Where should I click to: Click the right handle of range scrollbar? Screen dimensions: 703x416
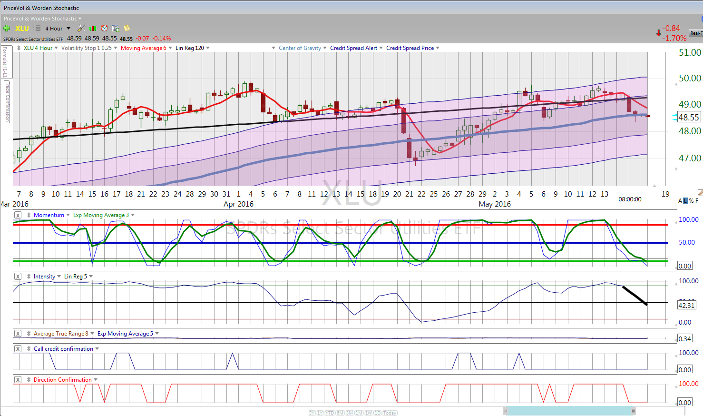pos(633,411)
